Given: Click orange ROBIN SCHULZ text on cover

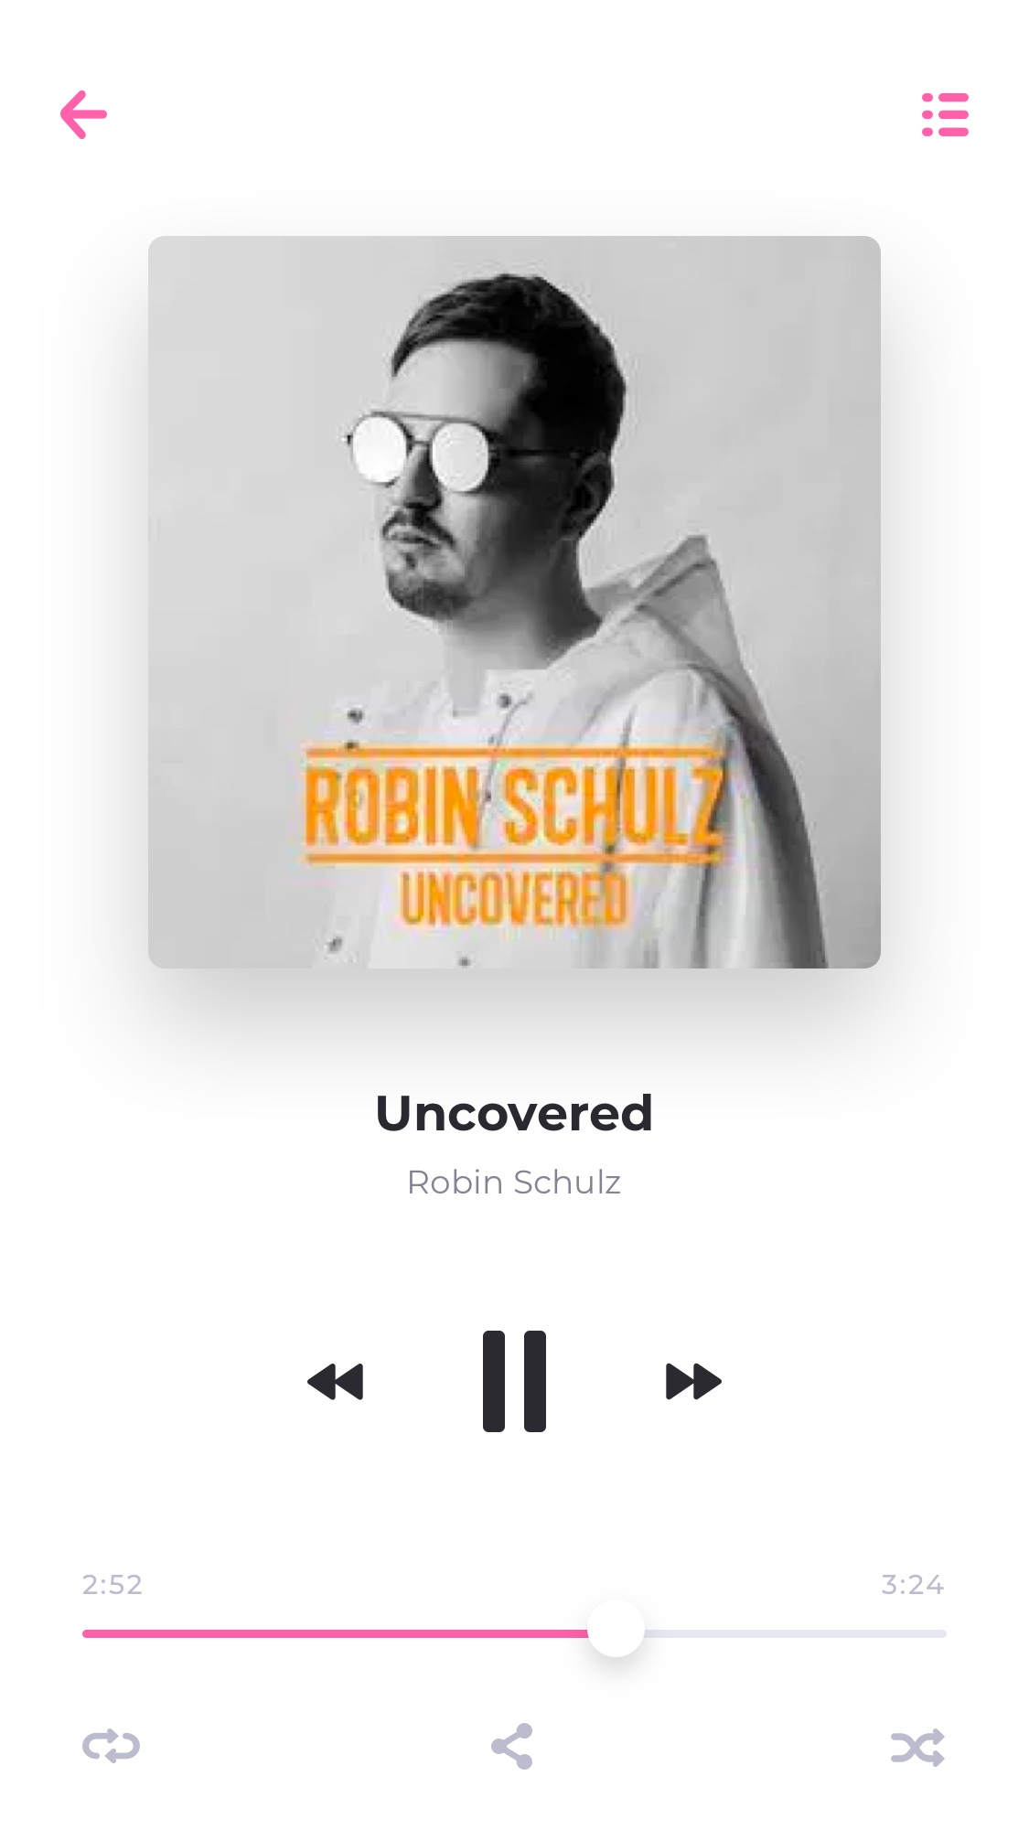Looking at the screenshot, I should coord(512,805).
